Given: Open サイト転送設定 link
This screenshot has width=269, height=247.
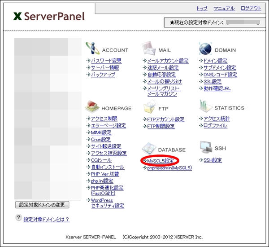Looking at the screenshot, I should 106,146.
